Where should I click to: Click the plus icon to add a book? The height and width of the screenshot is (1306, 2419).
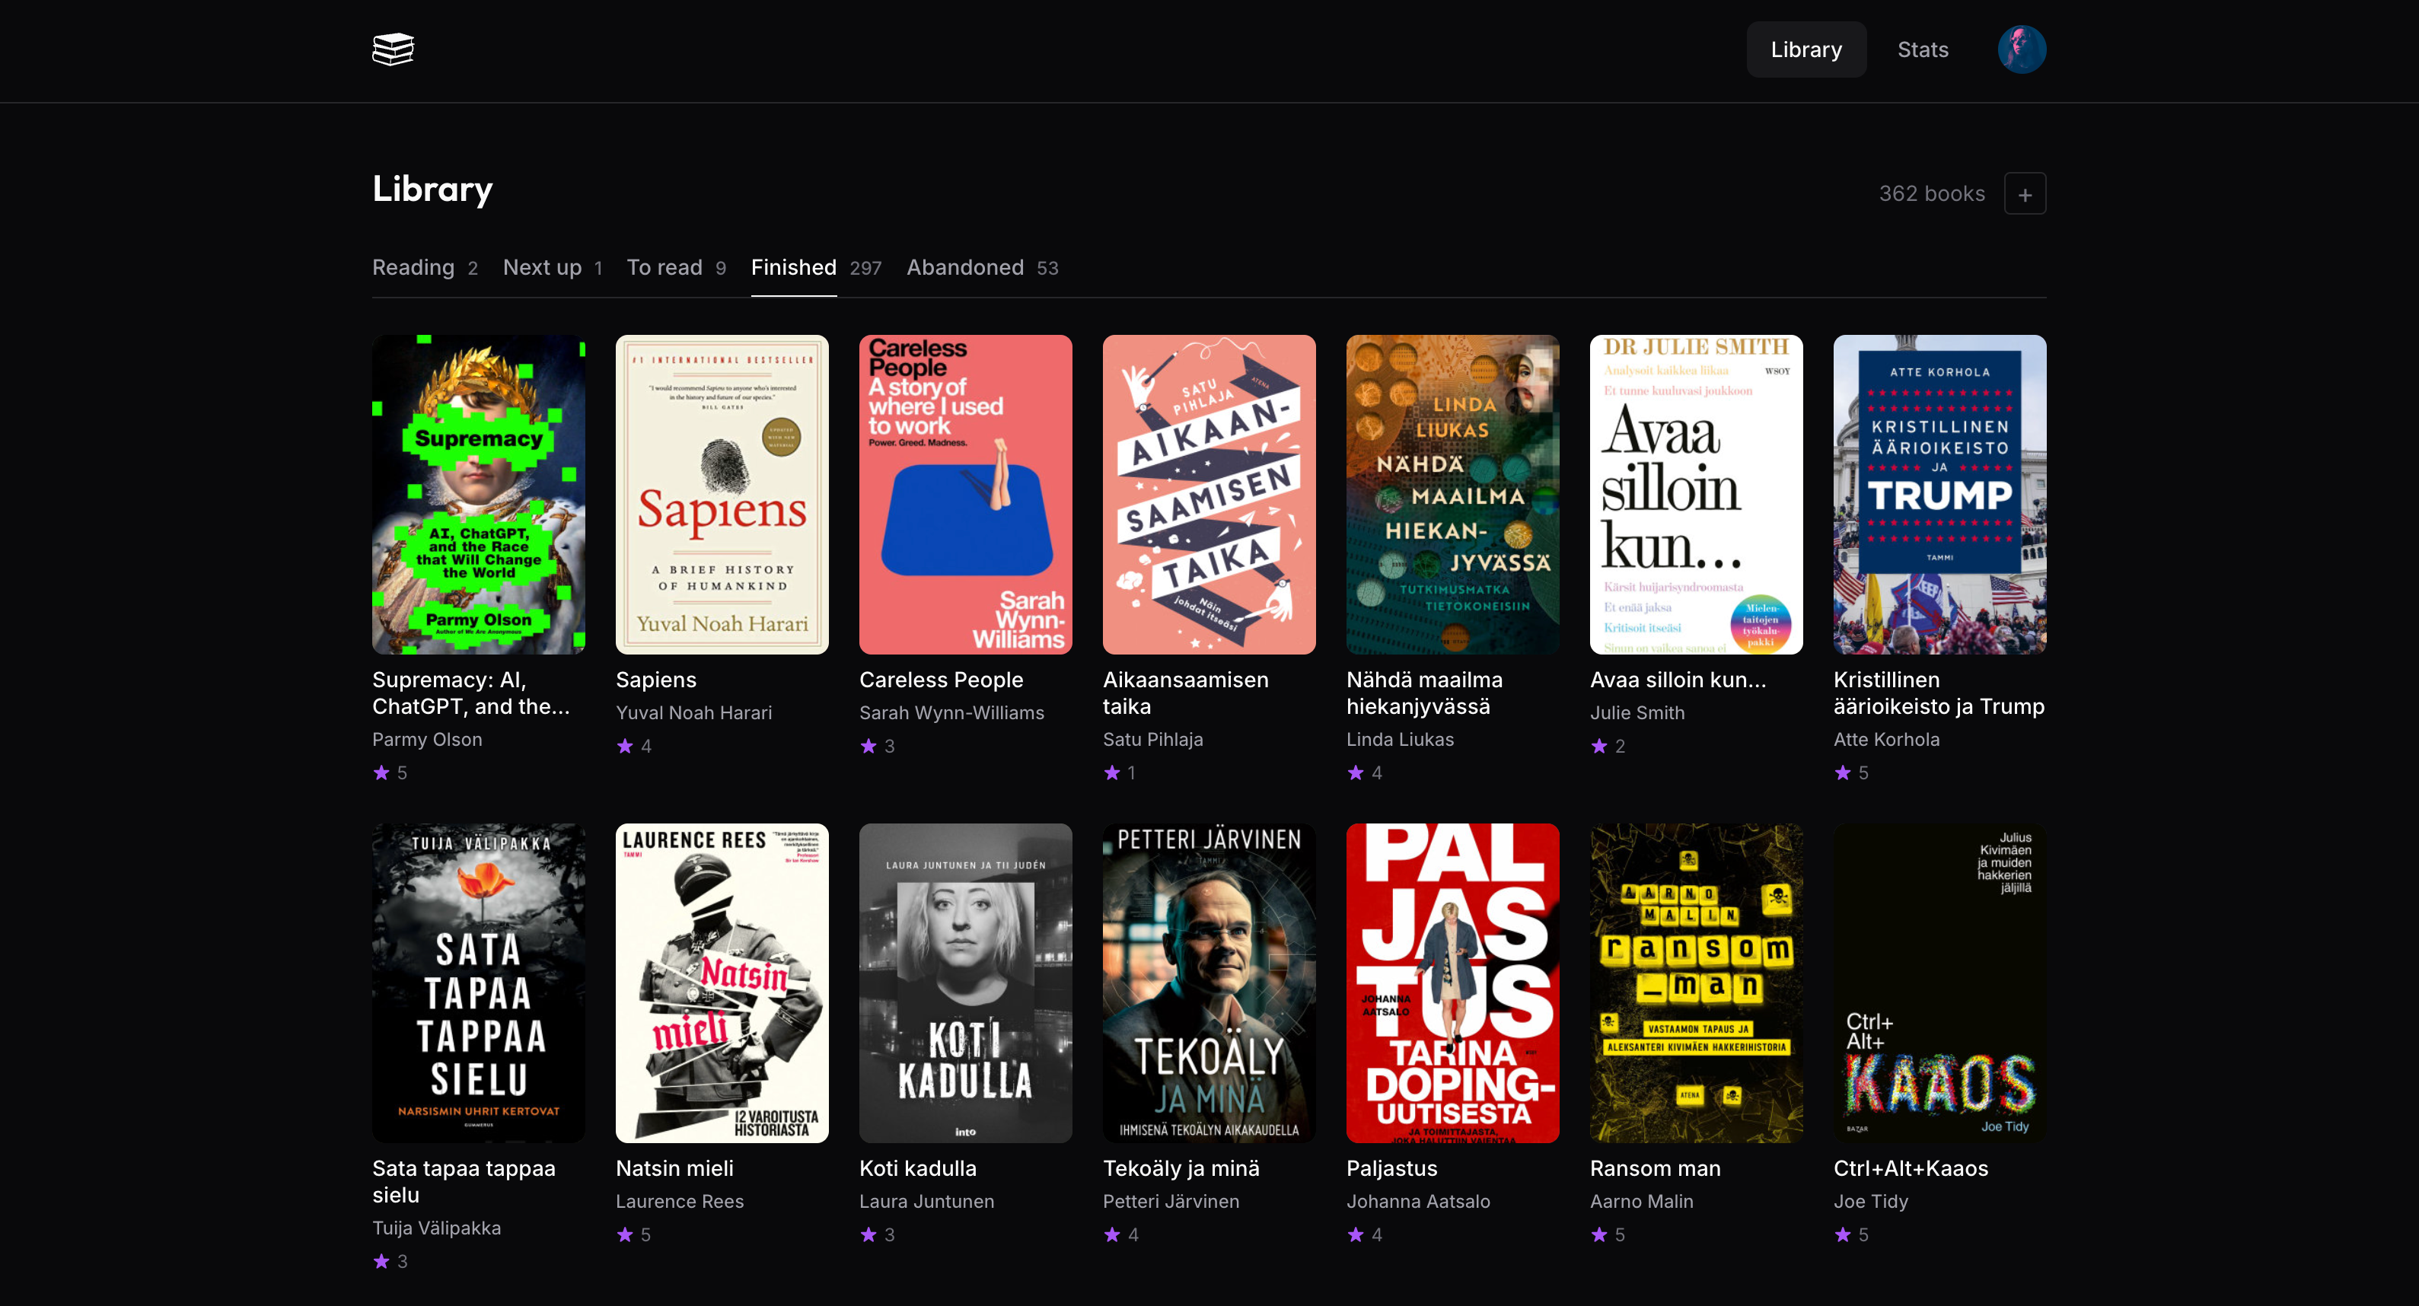[2025, 193]
